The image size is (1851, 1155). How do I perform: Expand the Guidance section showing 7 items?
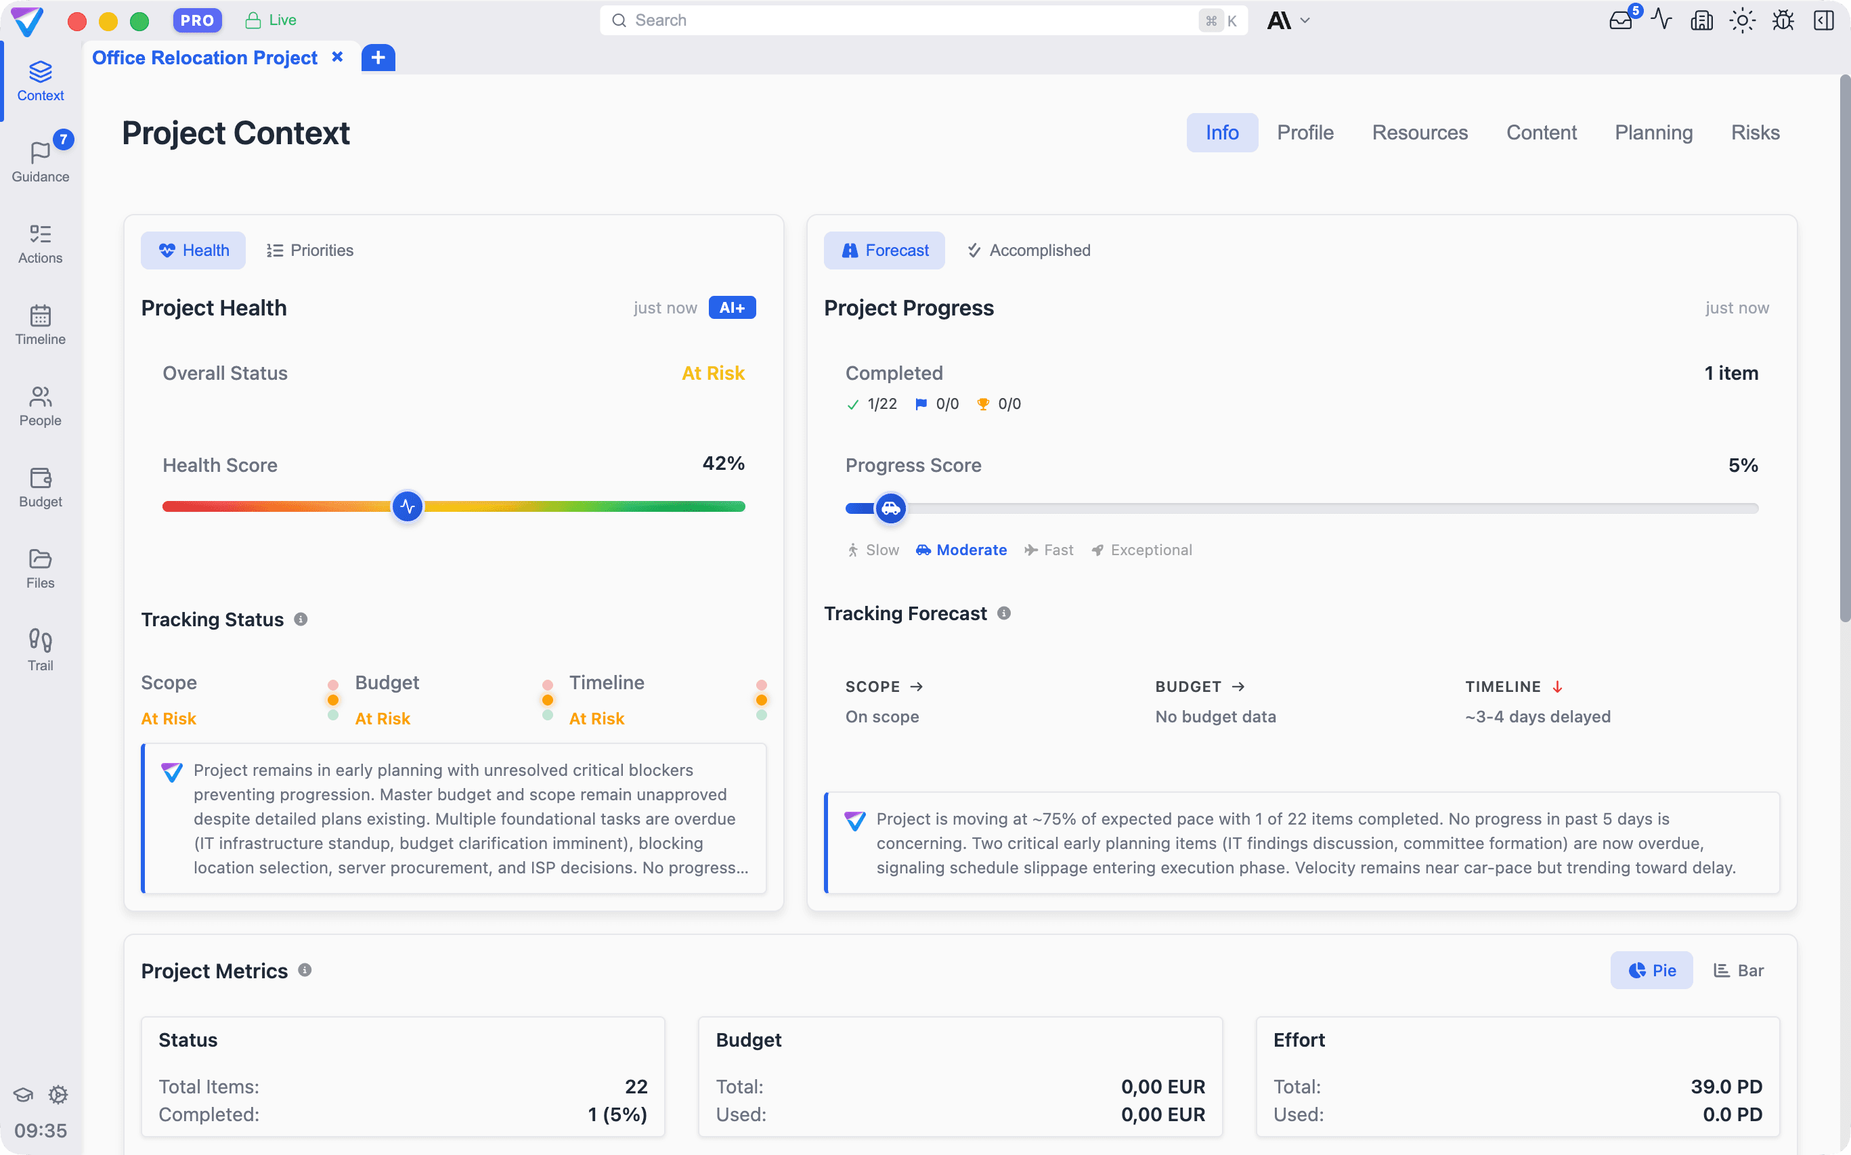point(40,160)
